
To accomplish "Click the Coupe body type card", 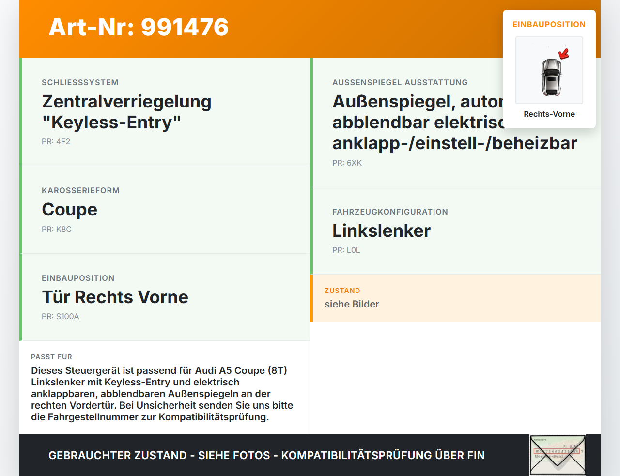I will click(x=165, y=210).
